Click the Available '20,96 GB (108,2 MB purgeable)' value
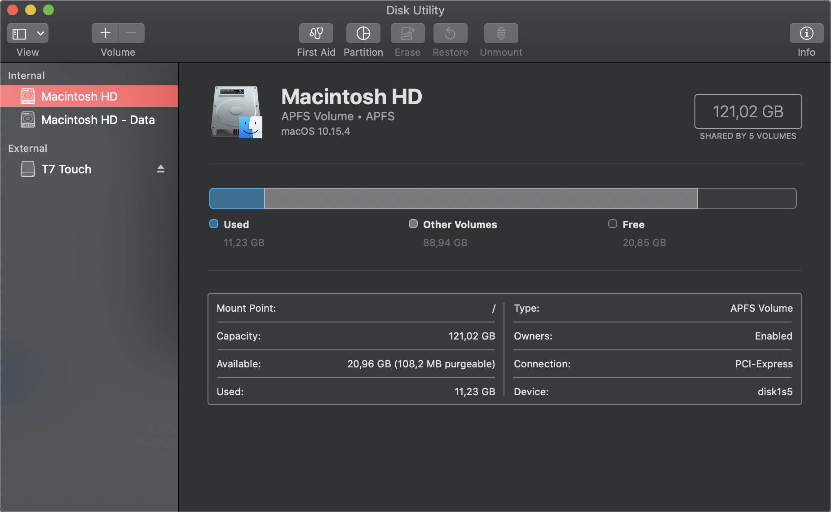 [421, 364]
